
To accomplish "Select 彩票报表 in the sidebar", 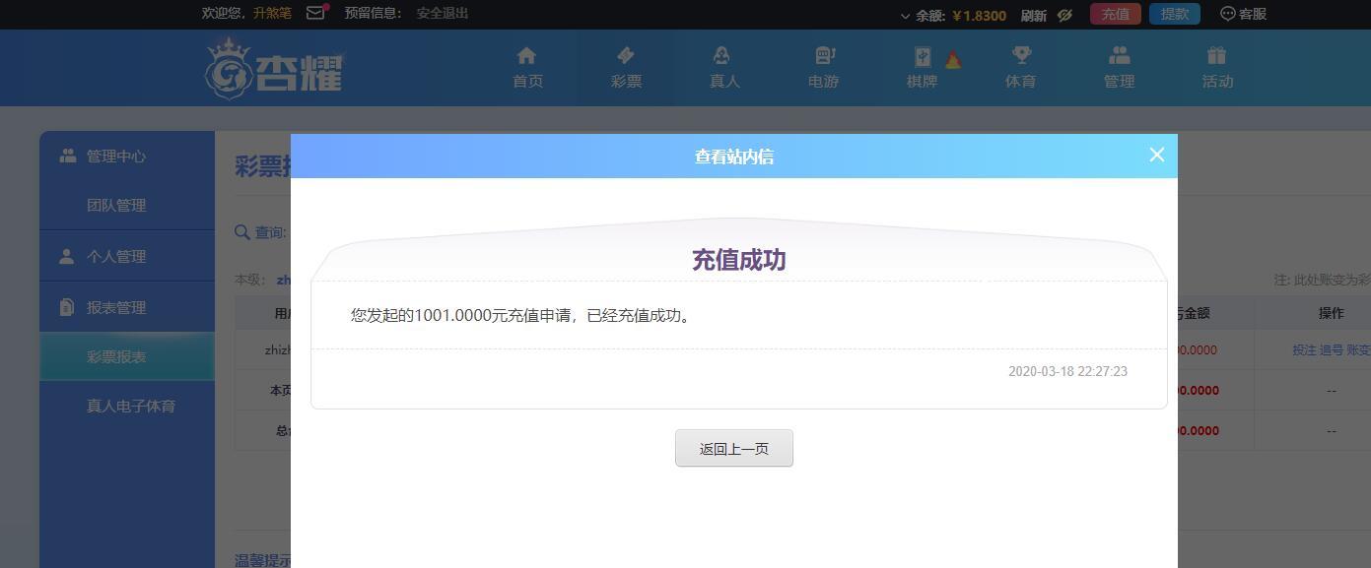I will (127, 356).
